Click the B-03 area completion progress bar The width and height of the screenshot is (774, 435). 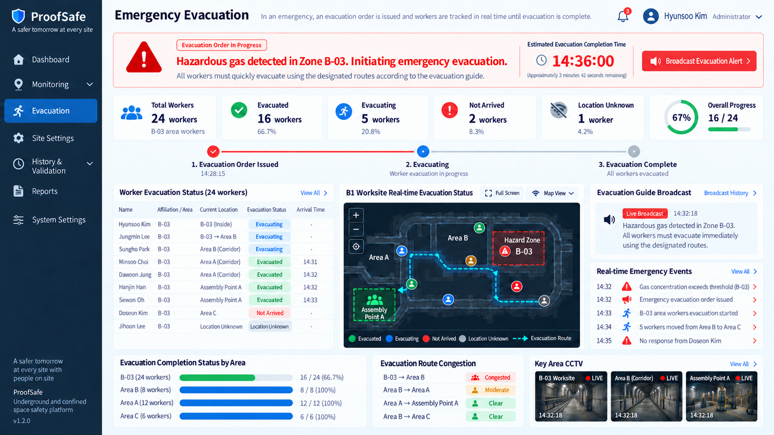click(x=236, y=378)
